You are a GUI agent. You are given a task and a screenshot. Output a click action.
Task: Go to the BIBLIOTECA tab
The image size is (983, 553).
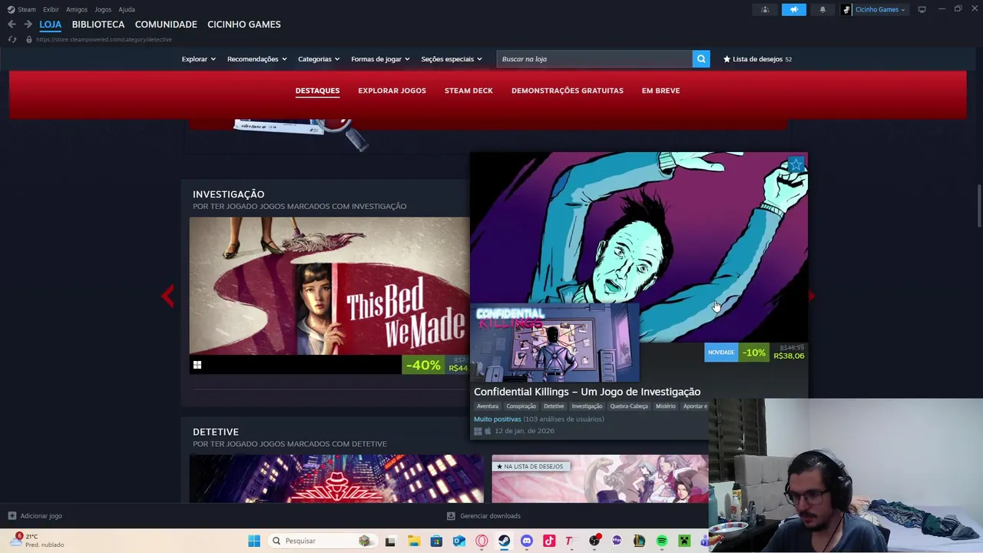click(98, 25)
